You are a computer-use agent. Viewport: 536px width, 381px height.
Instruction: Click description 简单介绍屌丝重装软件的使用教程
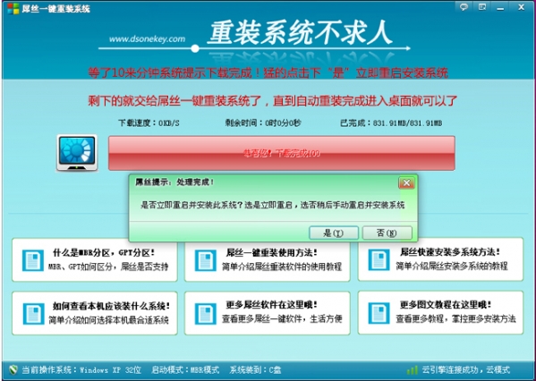[x=282, y=267]
